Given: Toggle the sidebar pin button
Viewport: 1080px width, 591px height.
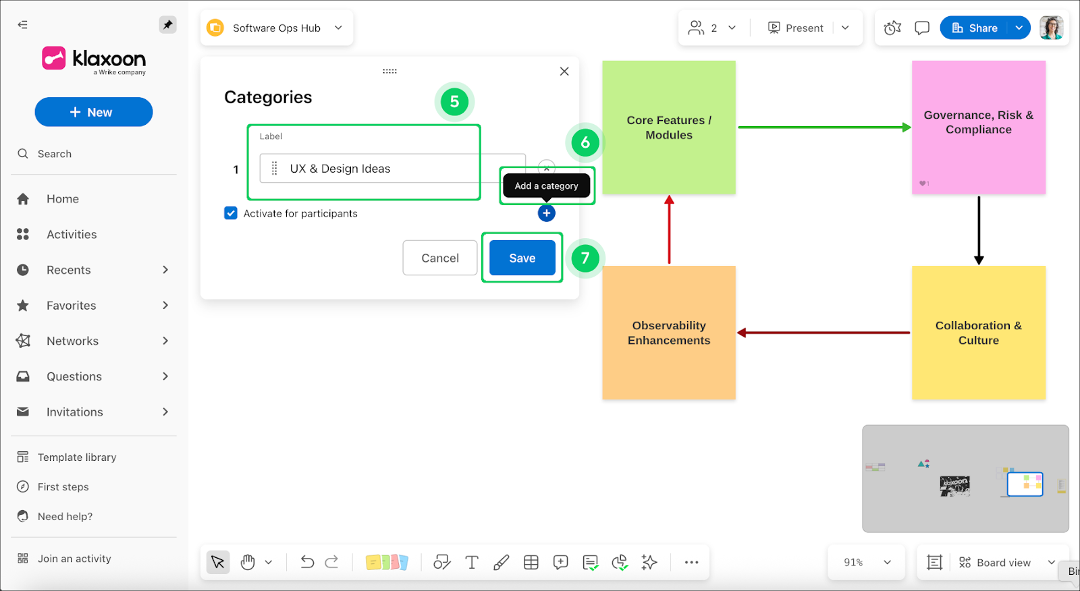Looking at the screenshot, I should (167, 24).
